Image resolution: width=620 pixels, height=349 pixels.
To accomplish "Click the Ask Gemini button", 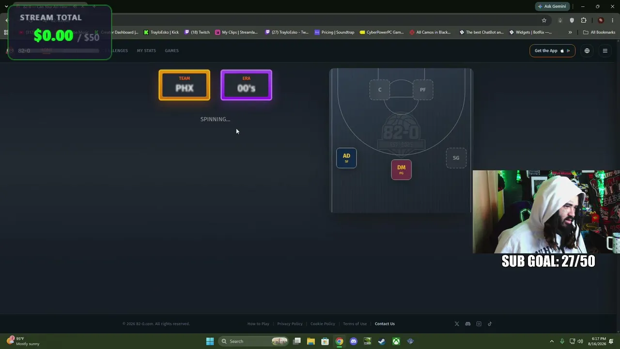I will tap(551, 7).
